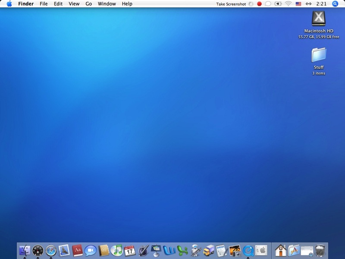
Task: Launch Microsoft Excel from the Dock
Action: pos(182,251)
